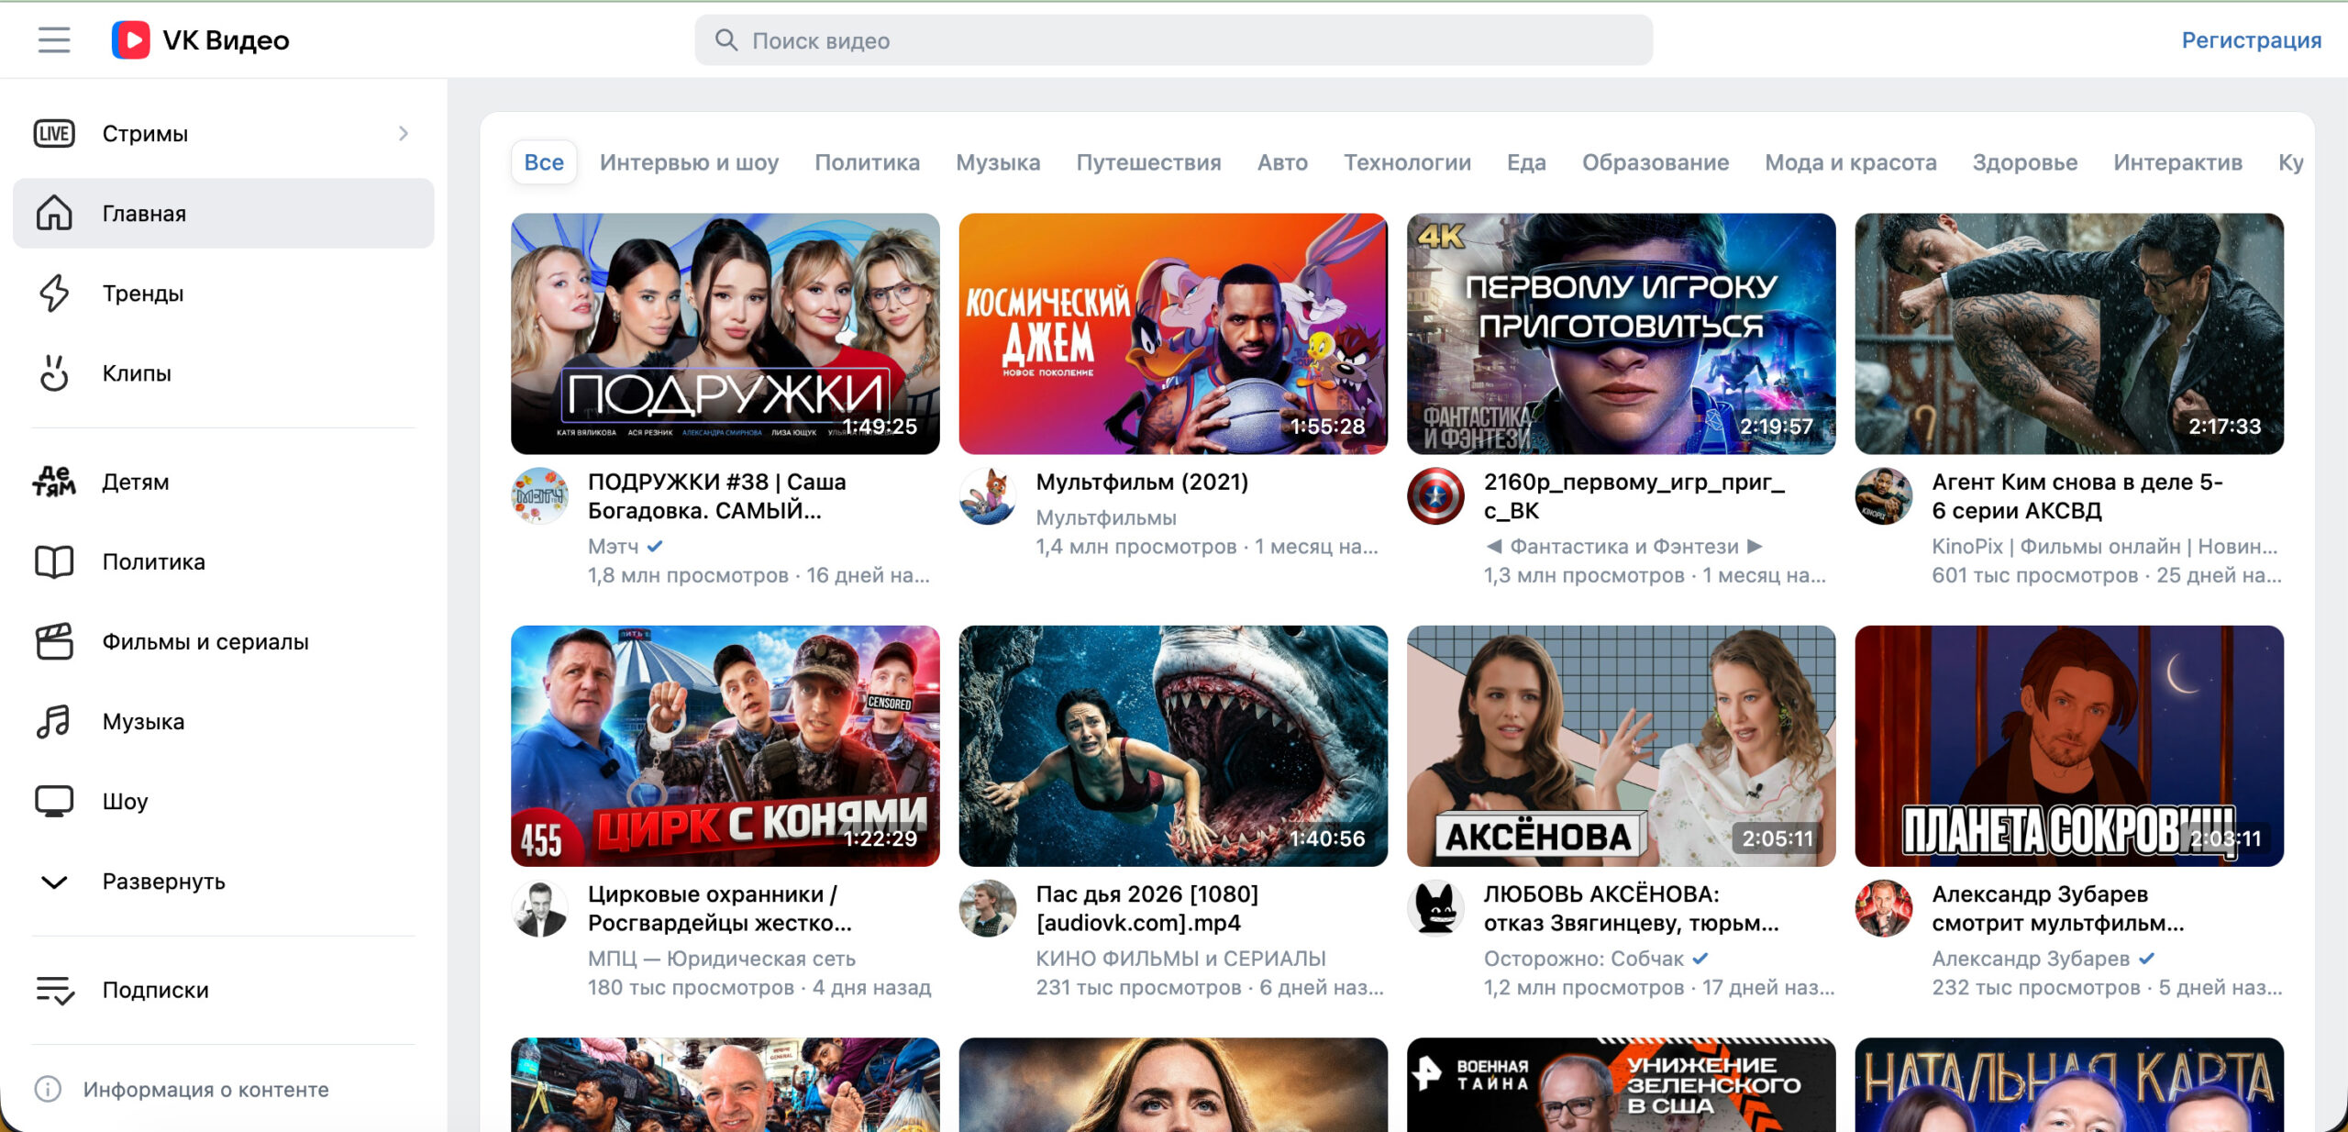
Task: Click the Регистрация link
Action: (x=2252, y=40)
